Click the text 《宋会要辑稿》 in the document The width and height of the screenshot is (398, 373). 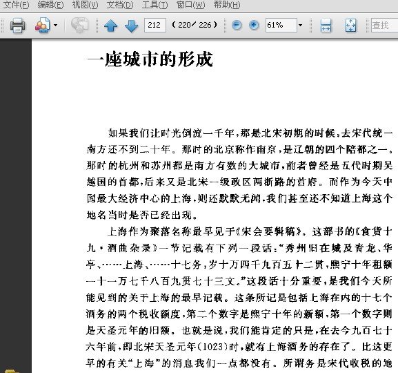pos(268,231)
